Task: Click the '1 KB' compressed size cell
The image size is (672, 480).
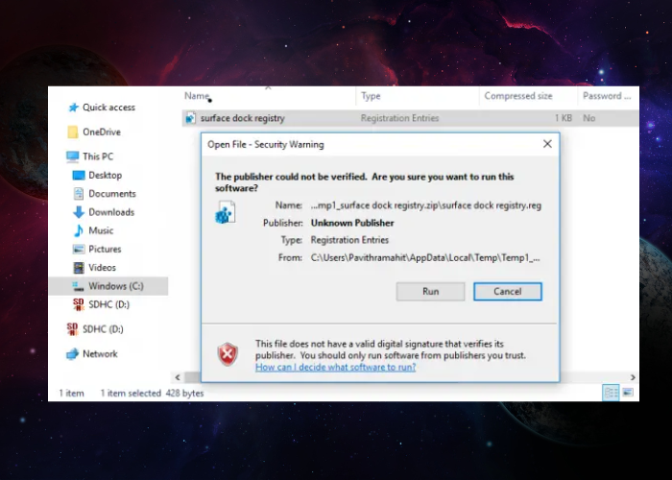Action: coord(564,118)
